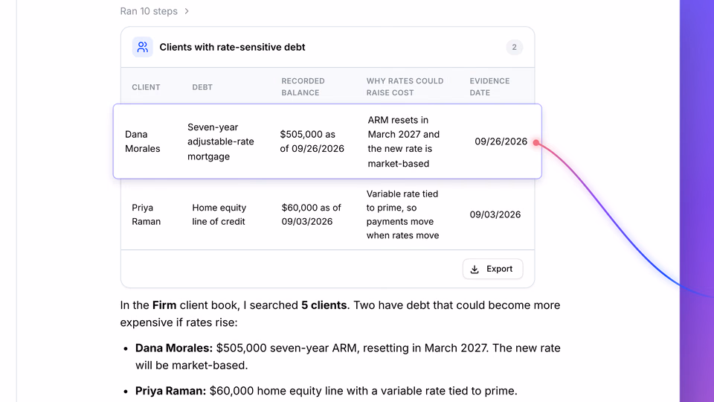Click the WHY RATES COULD RAISE COST header
This screenshot has width=714, height=402.
pyautogui.click(x=405, y=86)
